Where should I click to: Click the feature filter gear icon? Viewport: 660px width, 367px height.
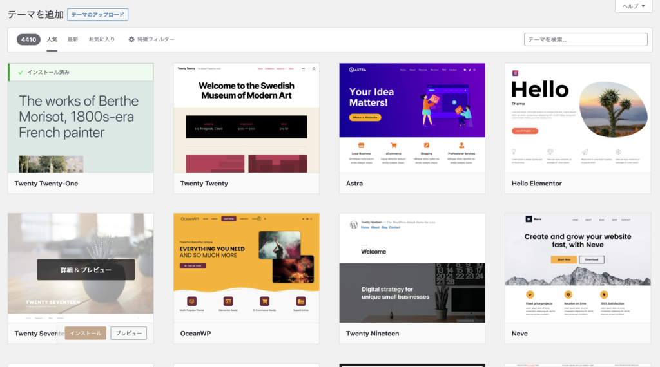[x=131, y=39]
